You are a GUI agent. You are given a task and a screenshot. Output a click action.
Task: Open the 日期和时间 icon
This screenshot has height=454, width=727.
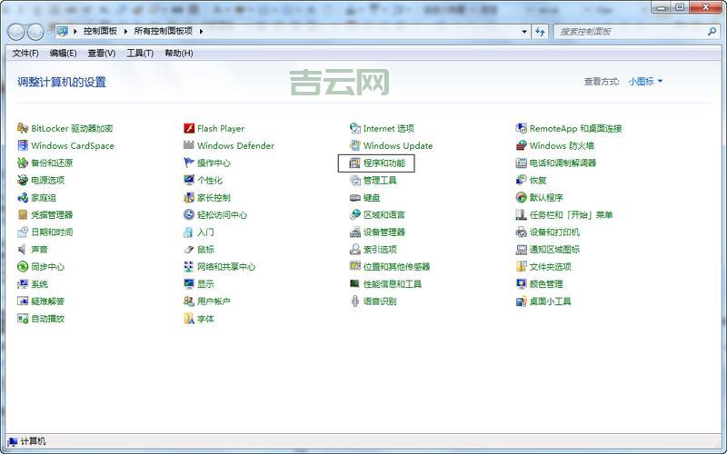pos(22,232)
